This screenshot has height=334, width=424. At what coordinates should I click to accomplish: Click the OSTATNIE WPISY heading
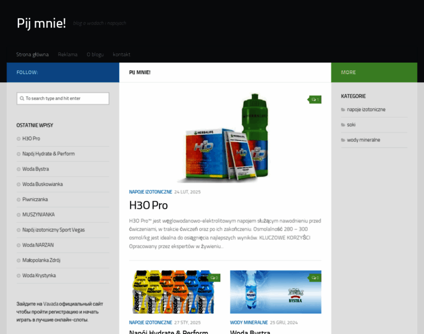click(x=35, y=125)
